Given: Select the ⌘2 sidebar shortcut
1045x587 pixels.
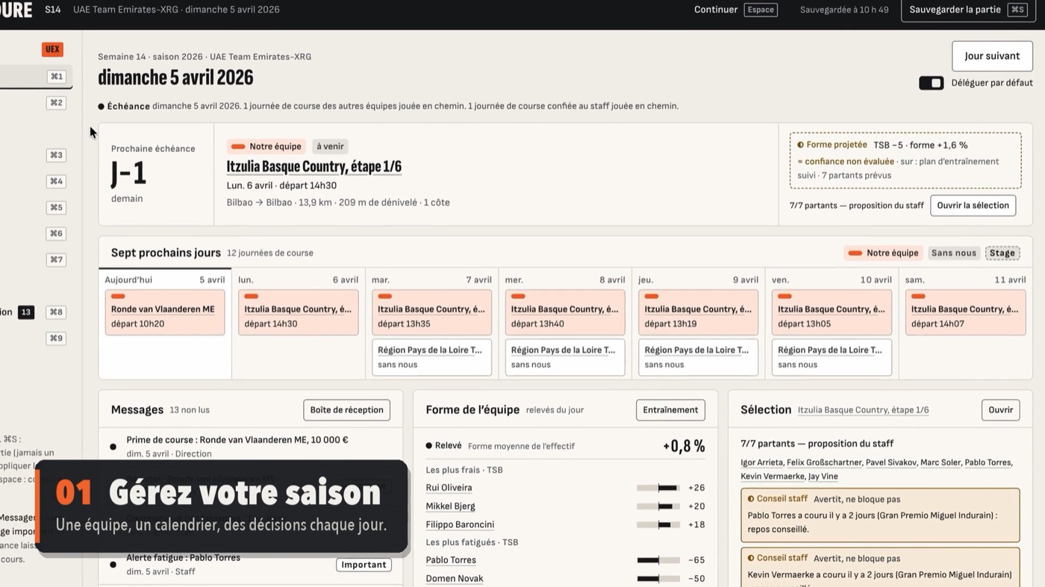Looking at the screenshot, I should click(x=56, y=103).
